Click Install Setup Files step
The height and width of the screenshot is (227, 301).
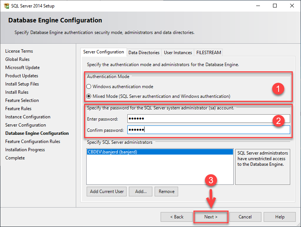[x=22, y=84]
